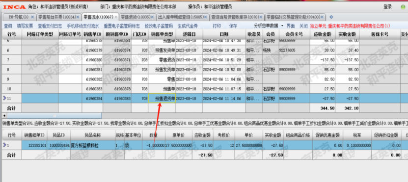Click the horizontal scrollbar thumb of upper grid

54,115
